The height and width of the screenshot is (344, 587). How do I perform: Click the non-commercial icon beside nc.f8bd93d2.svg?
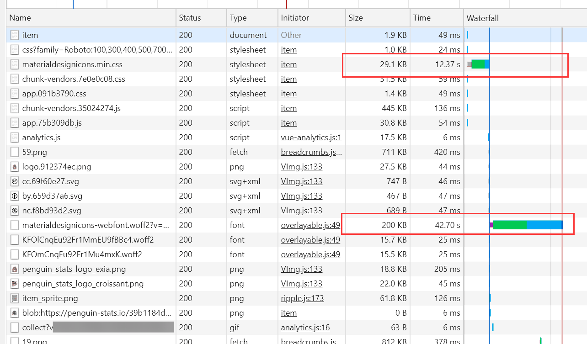14,210
